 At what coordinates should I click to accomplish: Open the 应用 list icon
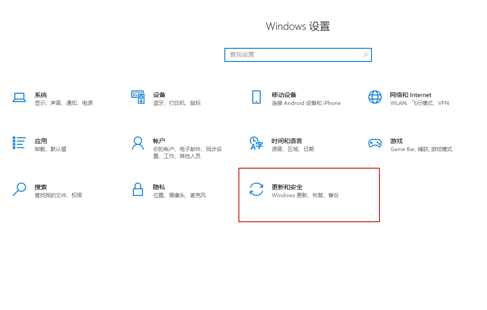coord(19,143)
